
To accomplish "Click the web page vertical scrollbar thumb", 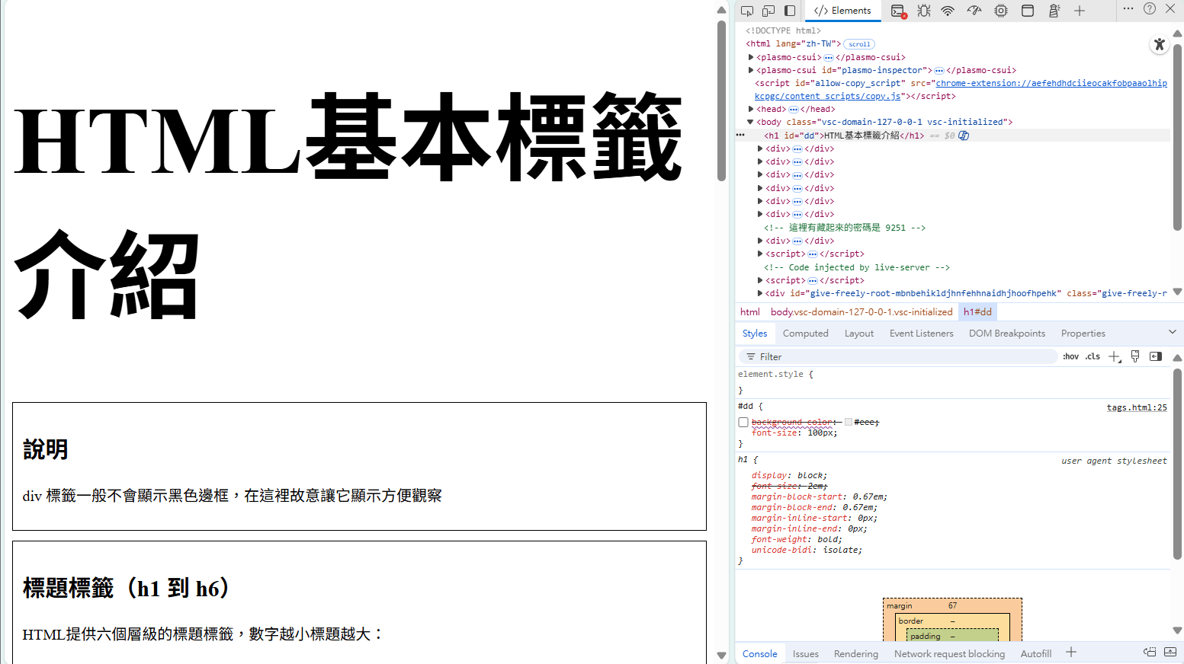I will coord(721,101).
